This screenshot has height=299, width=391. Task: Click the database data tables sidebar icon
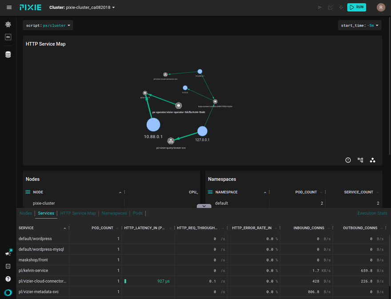(8, 55)
